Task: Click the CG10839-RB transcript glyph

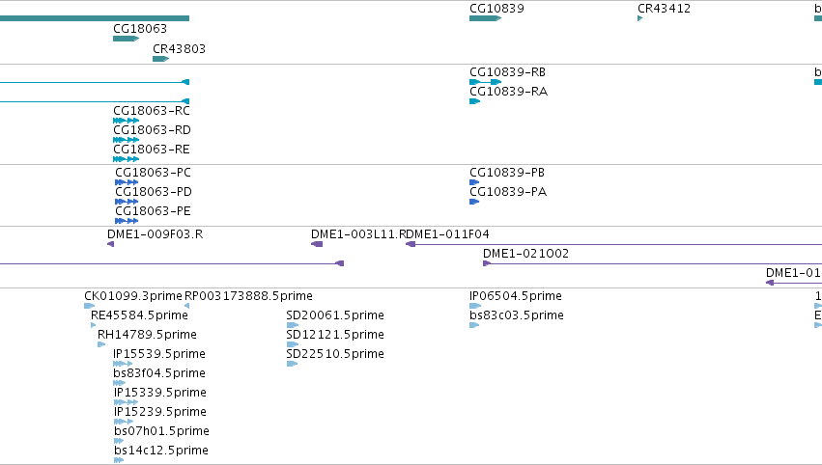Action: (x=486, y=82)
